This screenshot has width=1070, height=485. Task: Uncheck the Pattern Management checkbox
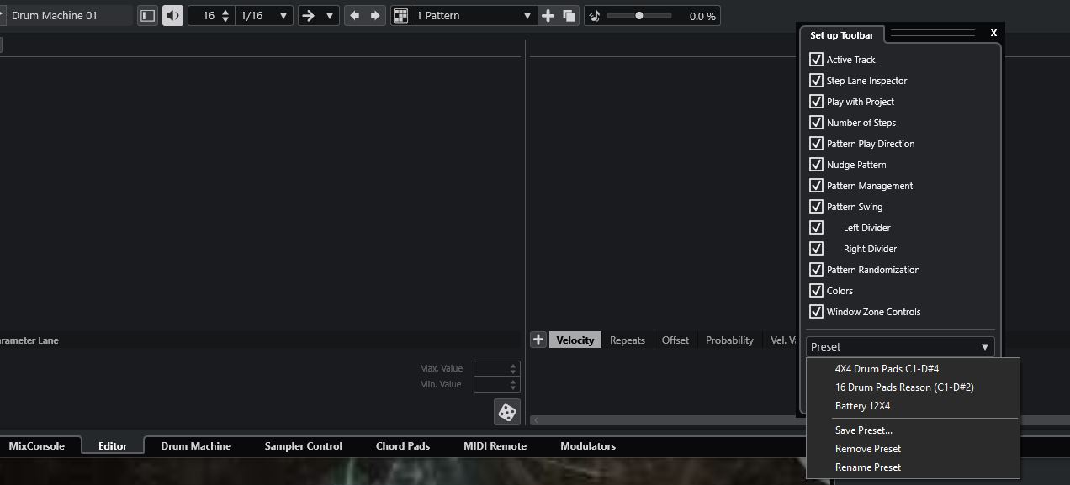pos(816,186)
